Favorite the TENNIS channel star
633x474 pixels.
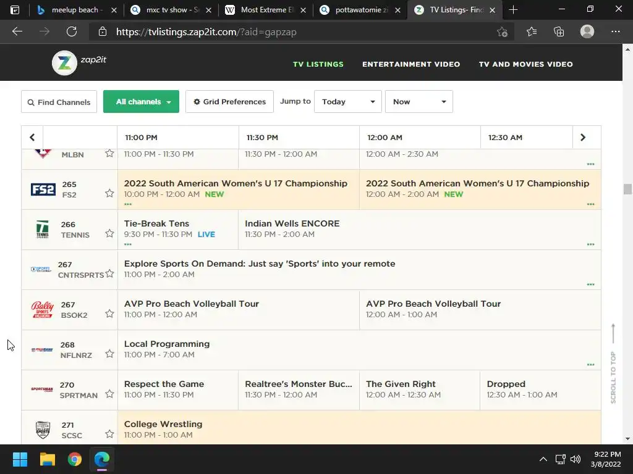(109, 233)
